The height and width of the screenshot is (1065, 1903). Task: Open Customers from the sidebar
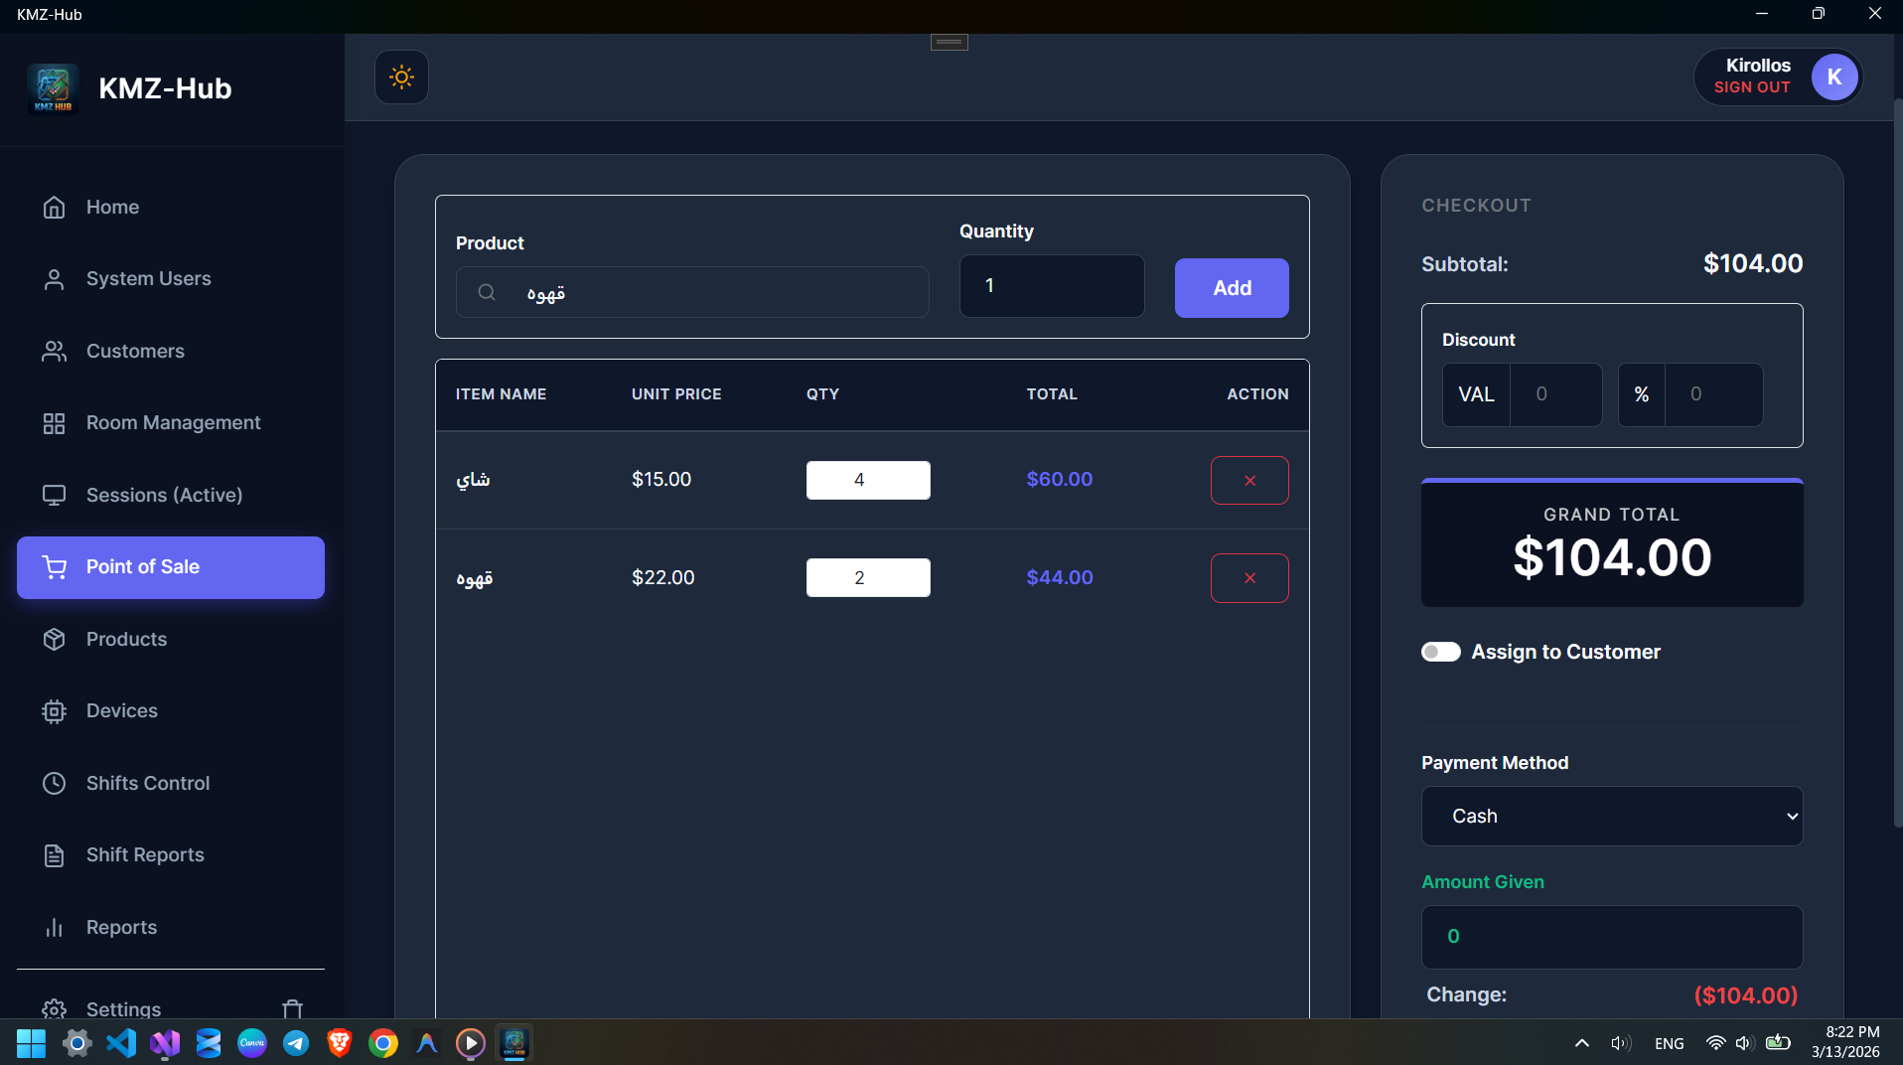[x=134, y=351]
